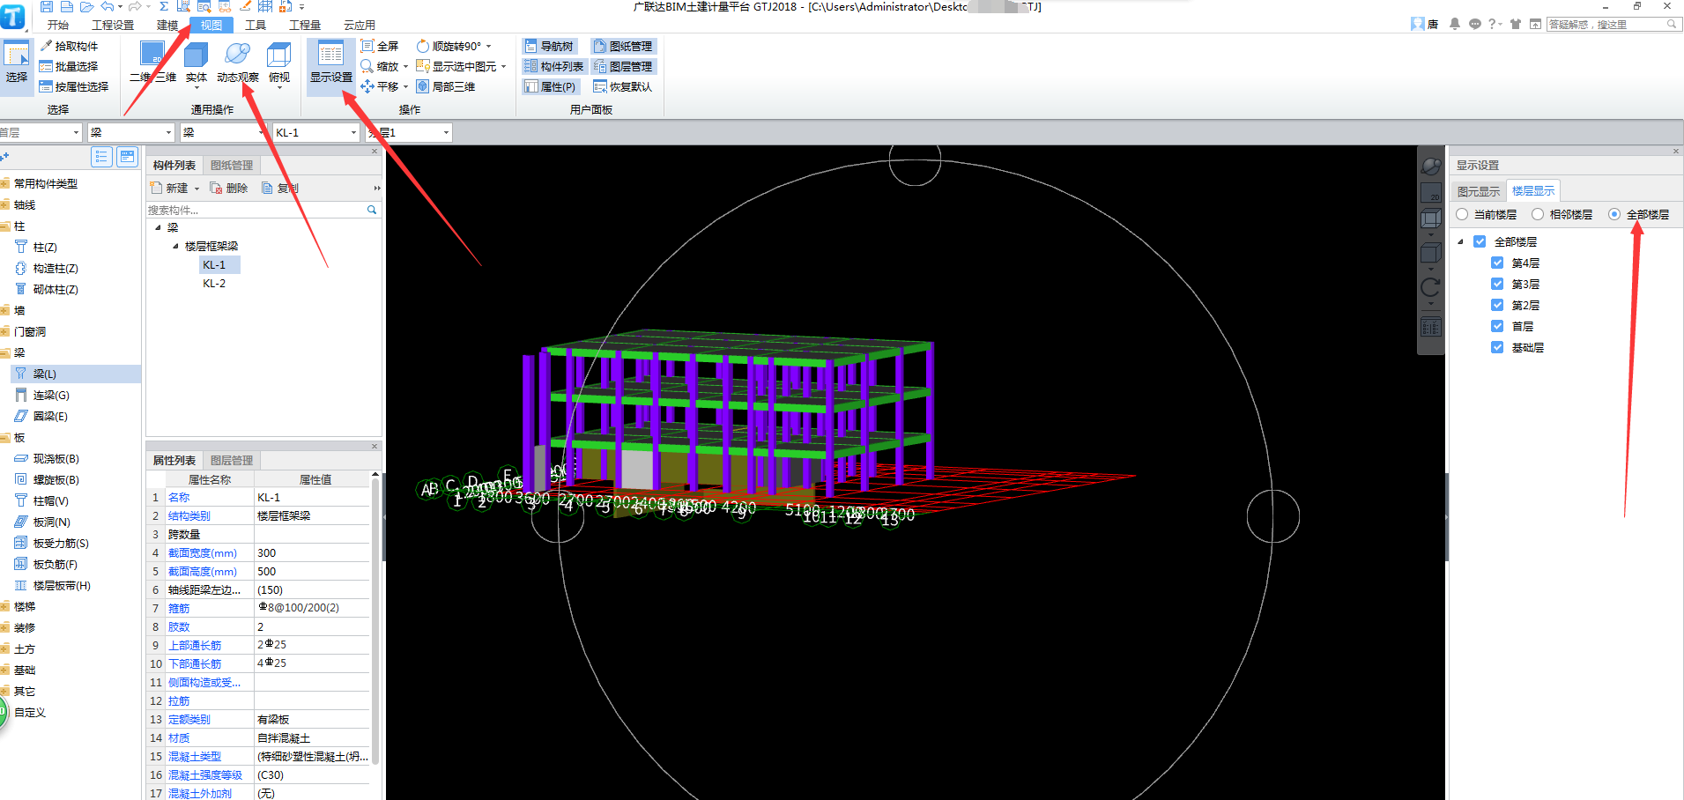Click the 拾取构件 eyedropper tool

(69, 46)
